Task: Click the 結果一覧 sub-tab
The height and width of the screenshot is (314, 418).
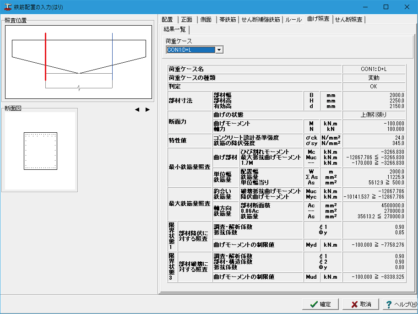Action: pyautogui.click(x=174, y=29)
